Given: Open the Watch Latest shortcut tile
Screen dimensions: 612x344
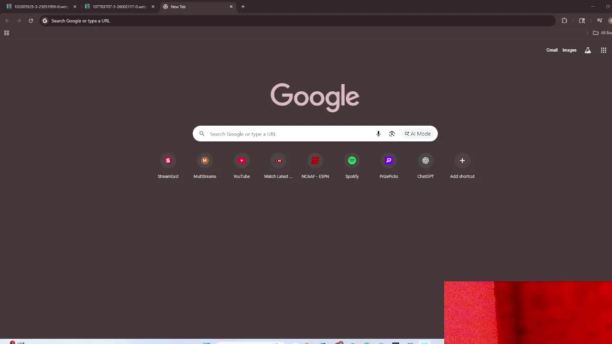Looking at the screenshot, I should pyautogui.click(x=278, y=166).
